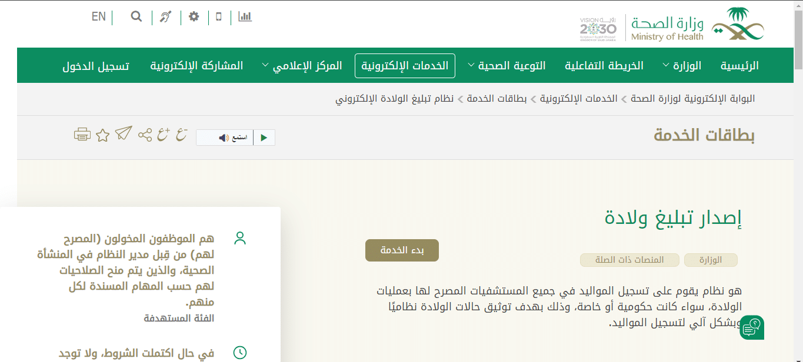
Task: Open the chat support floating icon
Action: tap(752, 327)
